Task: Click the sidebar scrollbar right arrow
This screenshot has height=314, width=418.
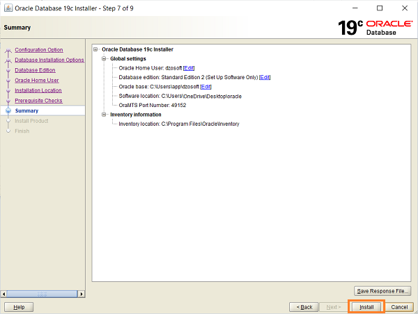Action: (x=82, y=294)
